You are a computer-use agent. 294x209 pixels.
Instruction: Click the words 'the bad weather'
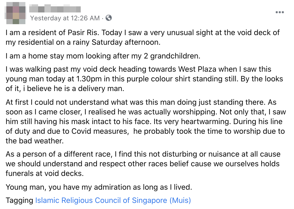click(35, 140)
